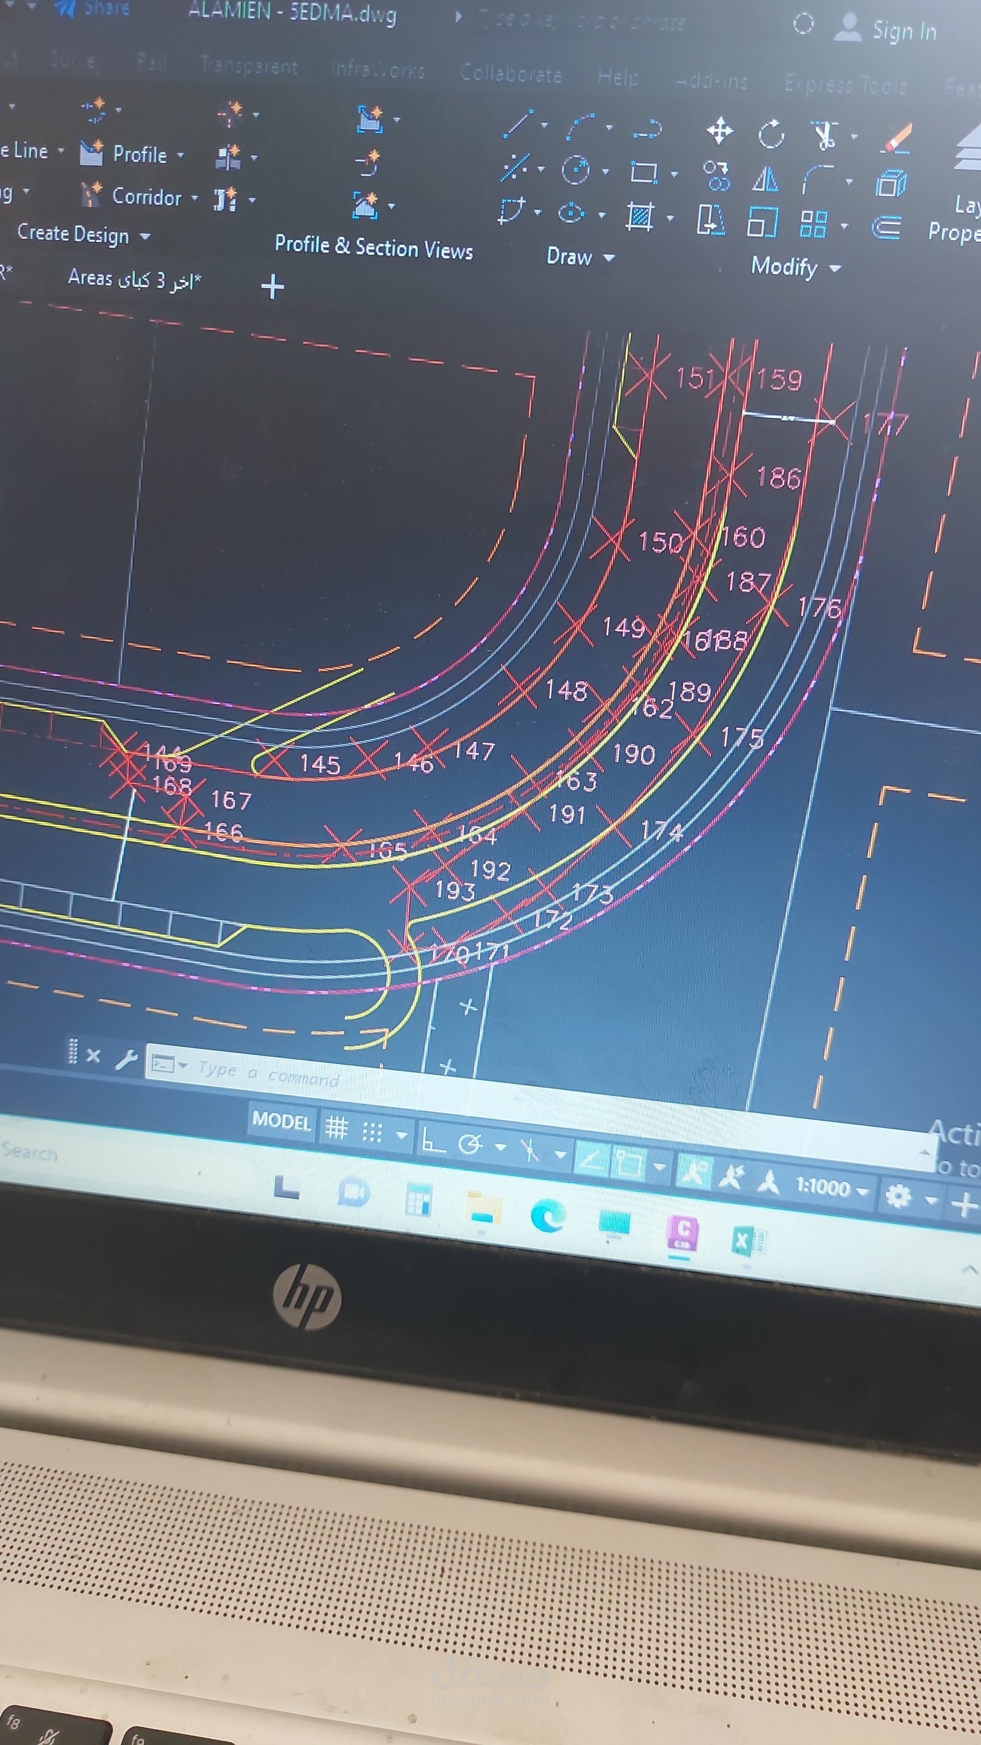The width and height of the screenshot is (981, 1745).
Task: Open the Express Tools ribbon tab
Action: tap(845, 84)
